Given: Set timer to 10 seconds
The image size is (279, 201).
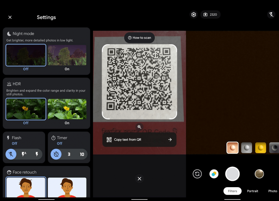Looking at the screenshot, I should coord(82,154).
